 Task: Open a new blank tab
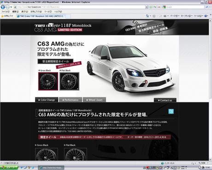pos(68,16)
